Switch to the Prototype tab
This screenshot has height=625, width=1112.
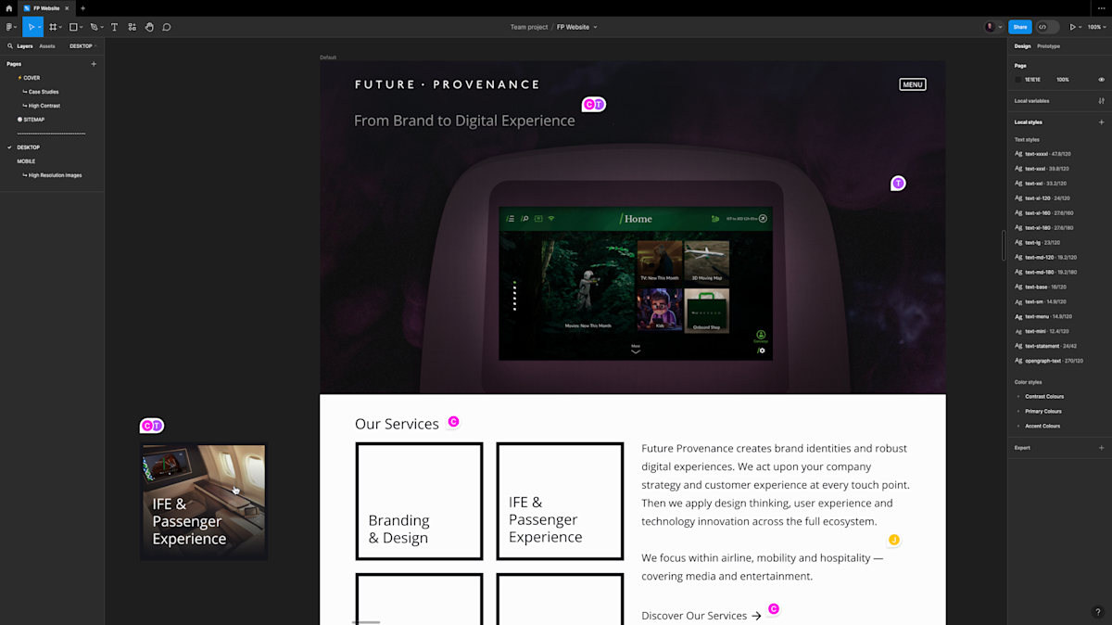click(x=1048, y=45)
